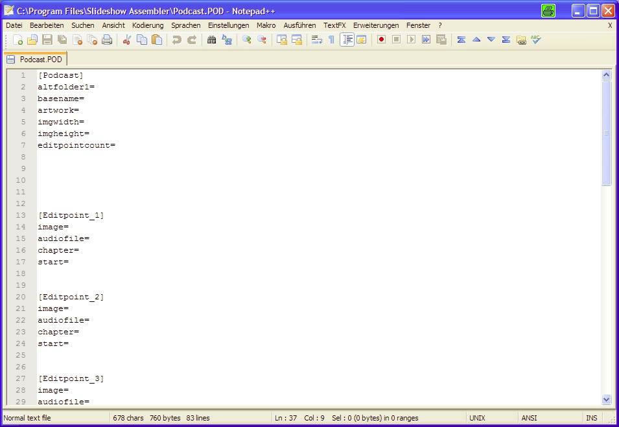Viewport: 619px width, 427px height.
Task: Click the Cut scissors icon
Action: point(127,40)
